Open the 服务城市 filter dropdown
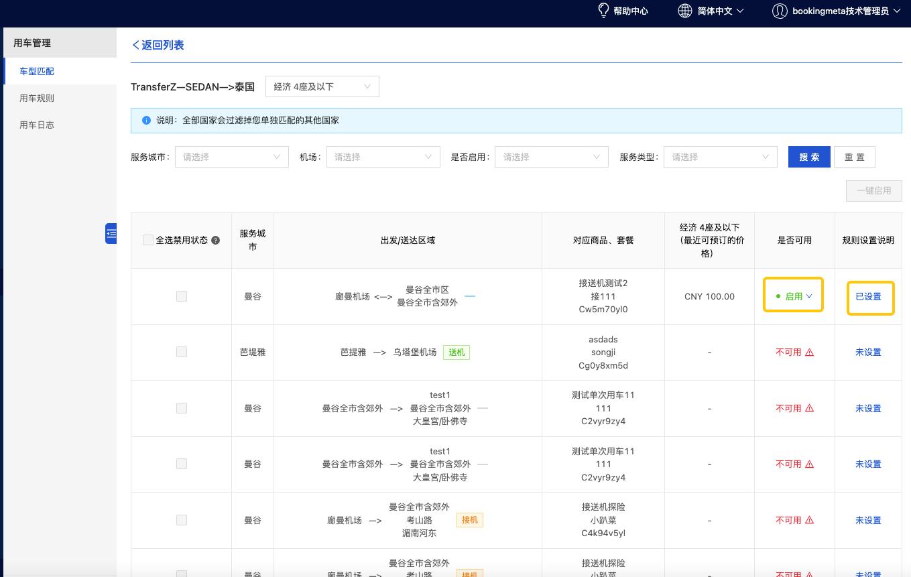The image size is (911, 577). (231, 156)
